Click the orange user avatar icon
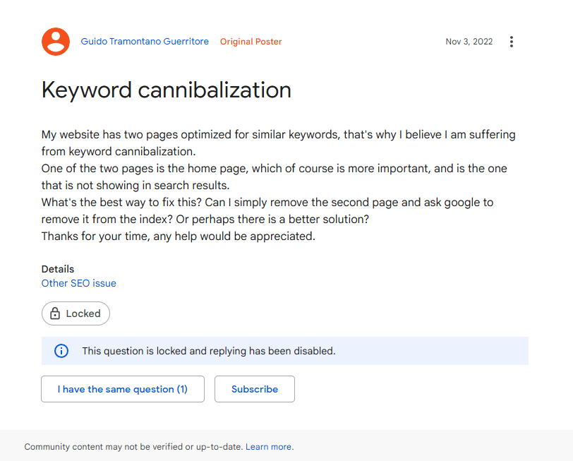Viewport: 573px width, 461px height. tap(56, 42)
